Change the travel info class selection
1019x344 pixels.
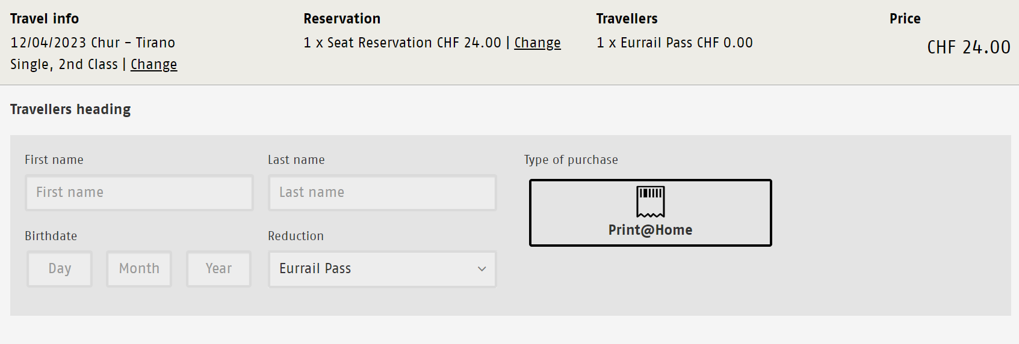pyautogui.click(x=154, y=64)
